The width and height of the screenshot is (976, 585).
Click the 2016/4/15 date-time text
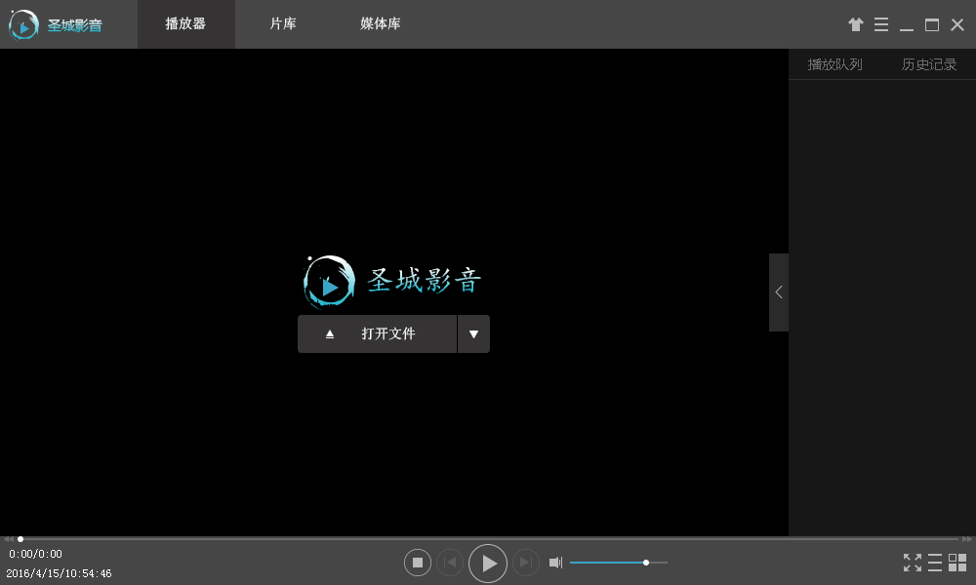coord(60,573)
